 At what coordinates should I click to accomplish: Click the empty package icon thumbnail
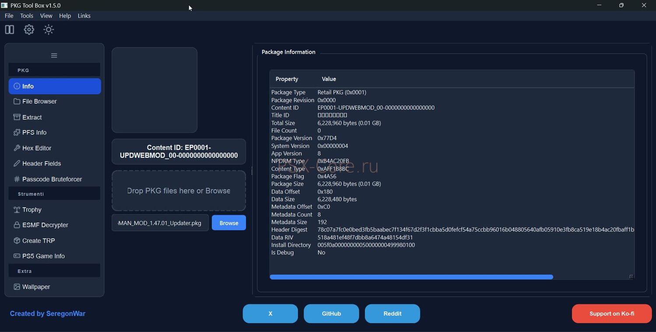click(x=154, y=90)
